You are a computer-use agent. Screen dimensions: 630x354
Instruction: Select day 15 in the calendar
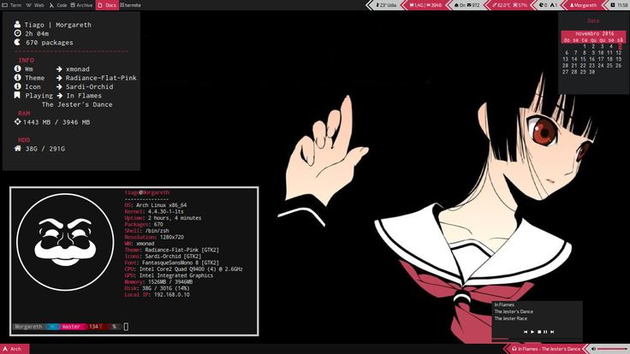pos(583,59)
